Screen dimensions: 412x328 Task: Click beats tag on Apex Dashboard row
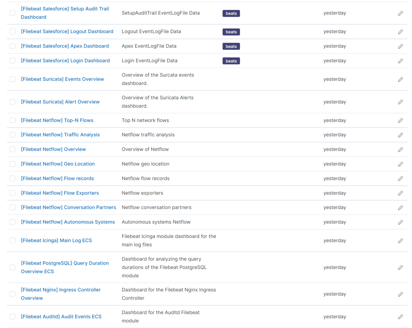[x=231, y=46]
